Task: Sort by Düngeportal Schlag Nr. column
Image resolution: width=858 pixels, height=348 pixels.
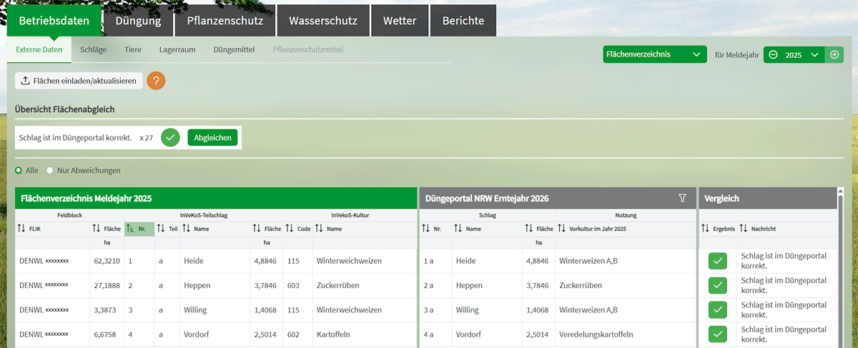Action: pyautogui.click(x=426, y=229)
